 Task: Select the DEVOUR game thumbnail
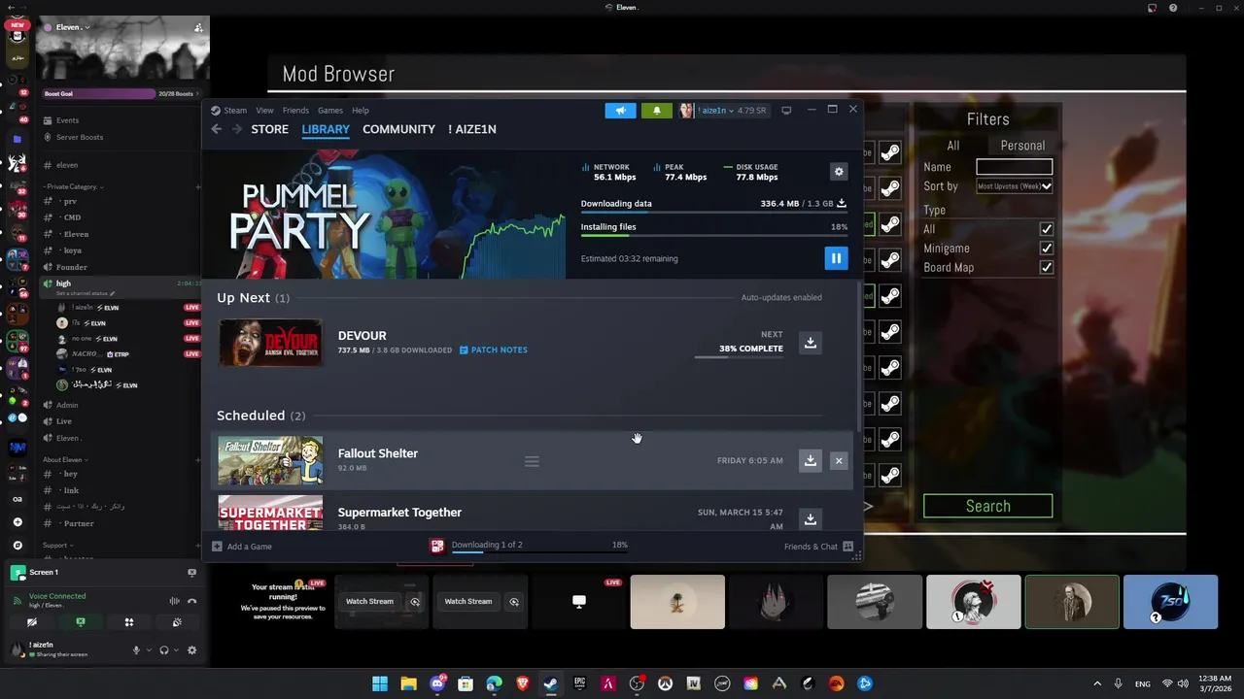(270, 343)
